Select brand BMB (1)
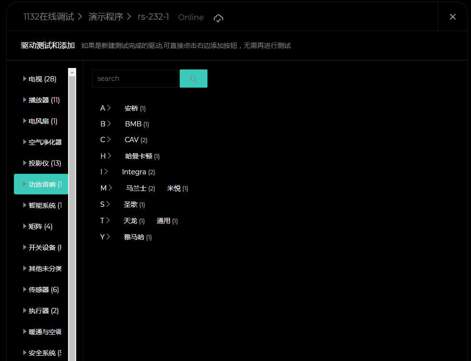The image size is (471, 361). pos(137,124)
